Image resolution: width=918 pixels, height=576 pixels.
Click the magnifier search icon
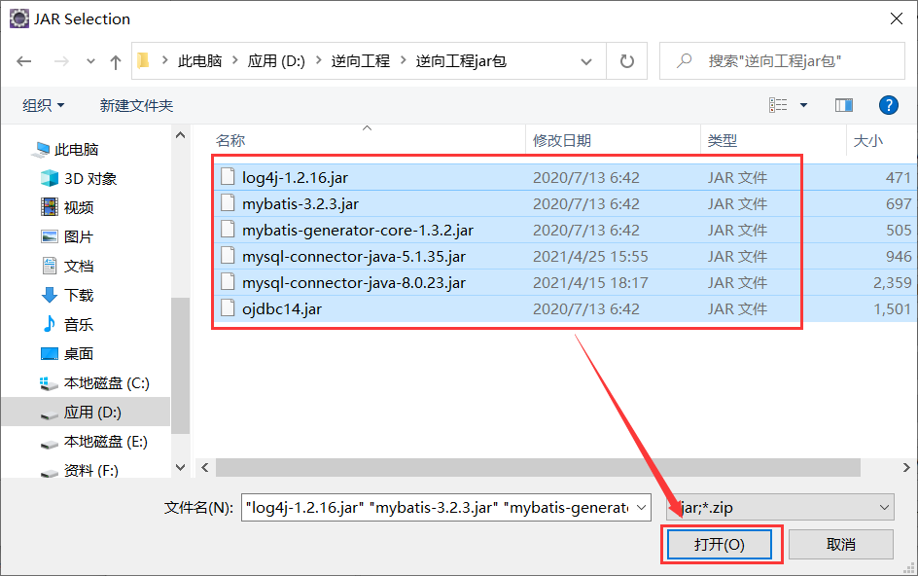point(684,60)
